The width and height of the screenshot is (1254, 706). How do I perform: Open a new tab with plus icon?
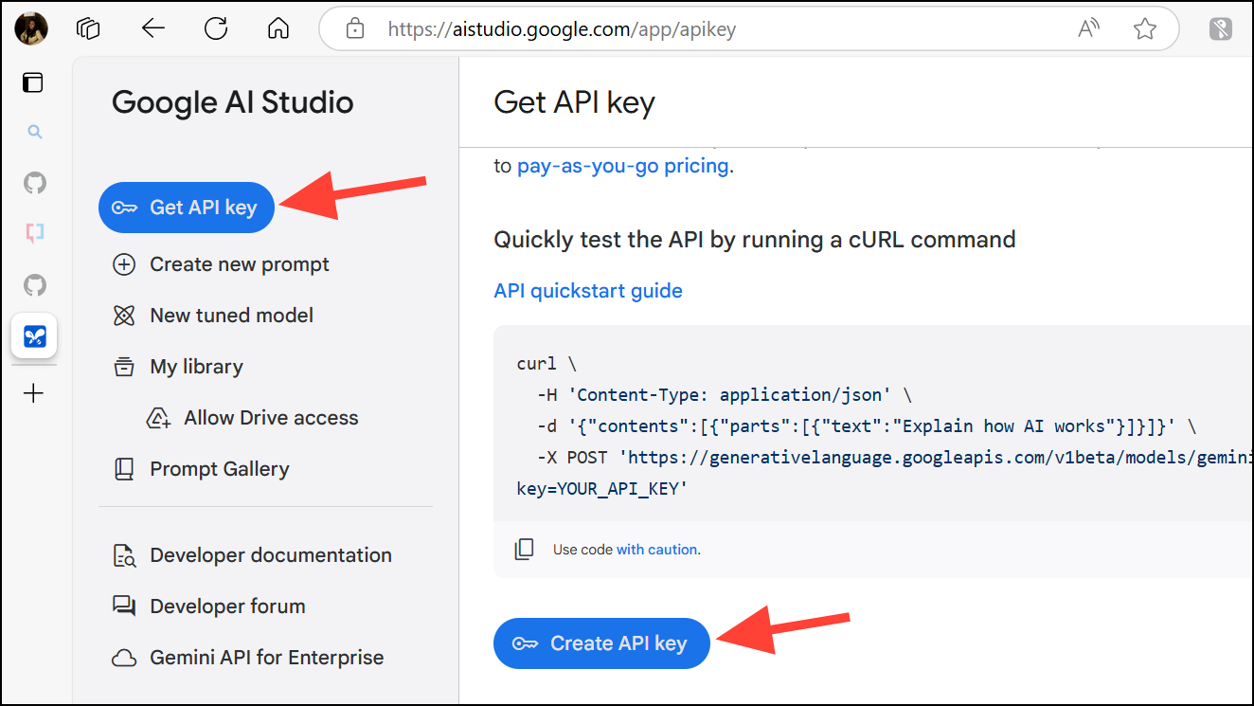point(34,392)
